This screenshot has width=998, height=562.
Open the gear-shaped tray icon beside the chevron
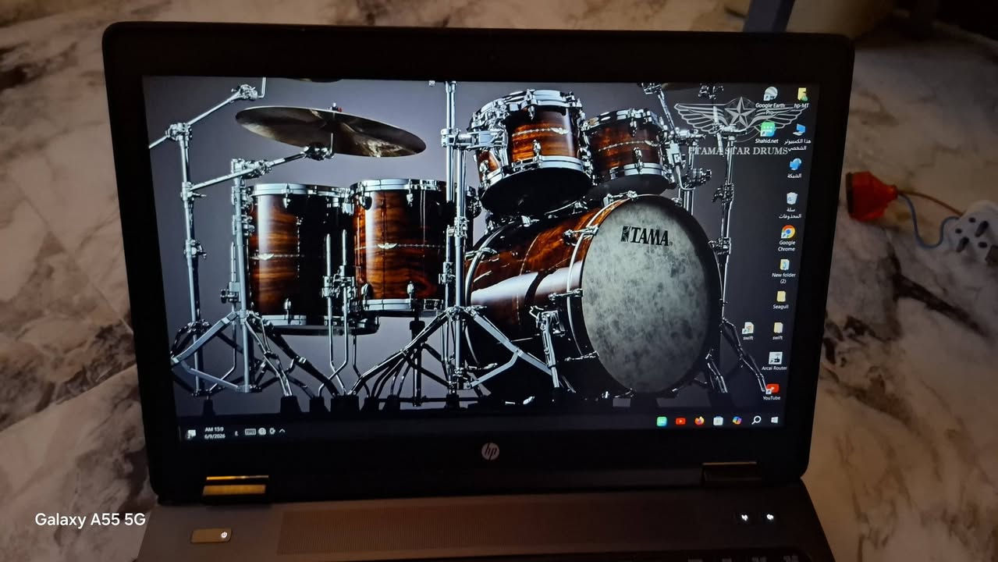pos(272,431)
